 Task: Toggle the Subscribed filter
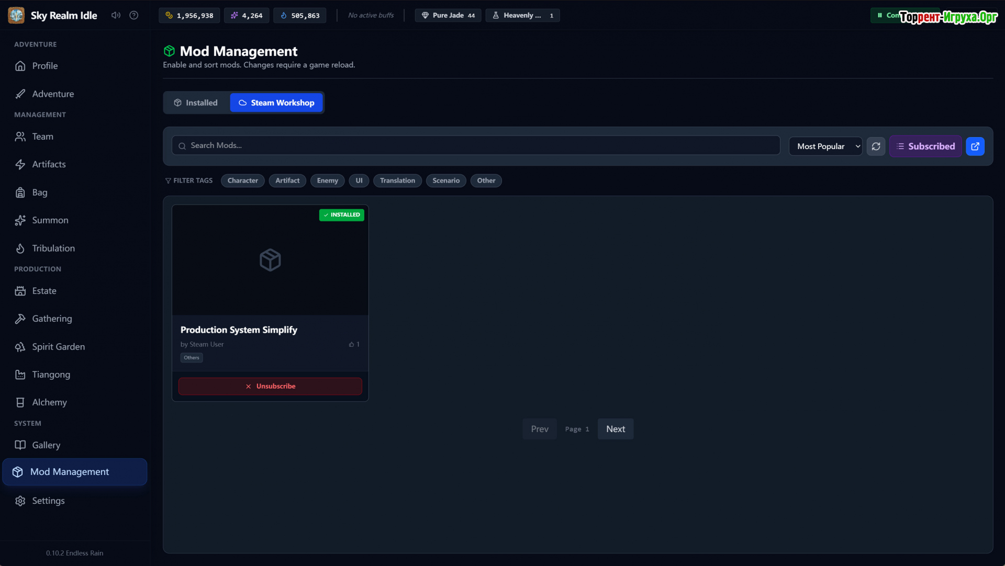(925, 146)
